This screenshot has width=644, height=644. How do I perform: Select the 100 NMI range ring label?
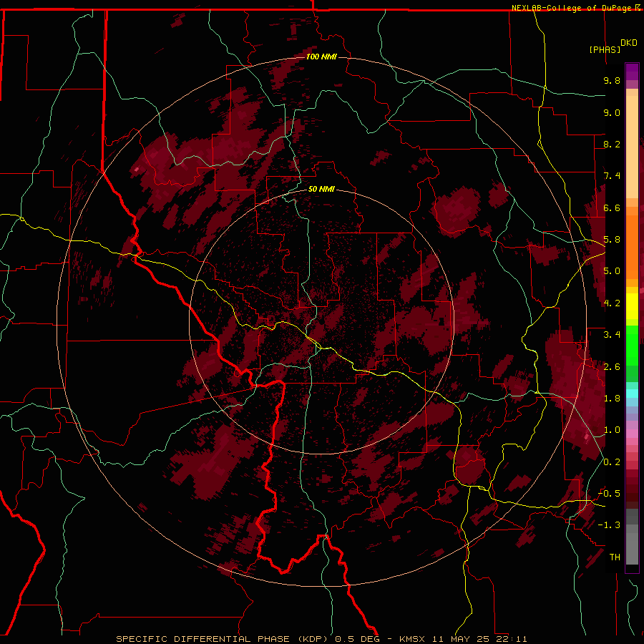pyautogui.click(x=321, y=57)
